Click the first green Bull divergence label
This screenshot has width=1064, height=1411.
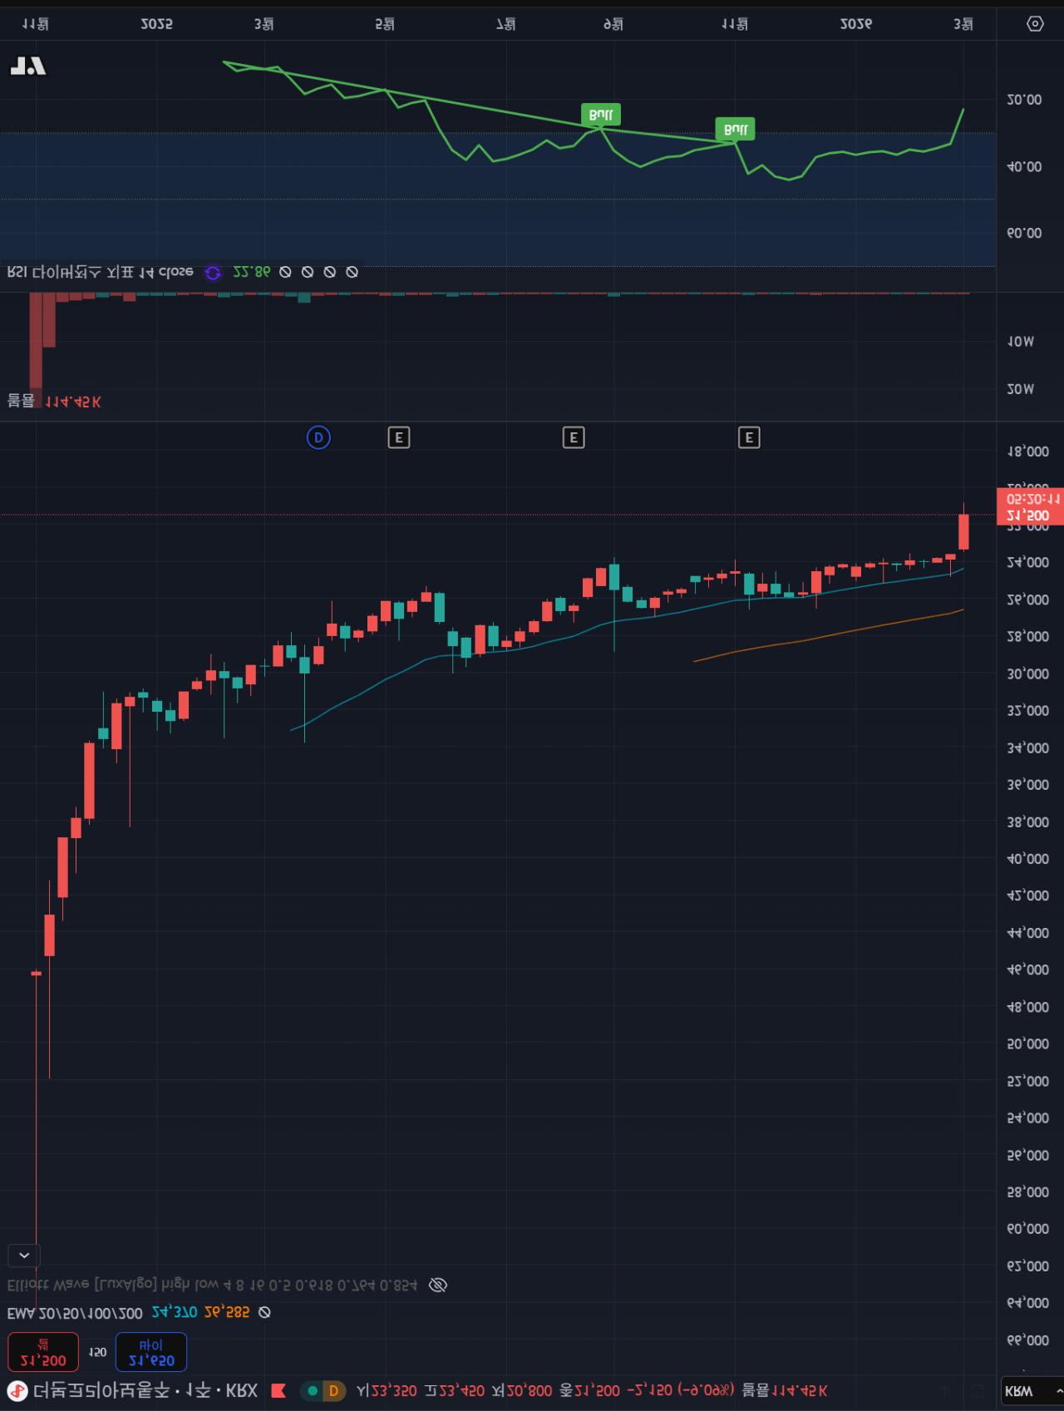tap(600, 115)
